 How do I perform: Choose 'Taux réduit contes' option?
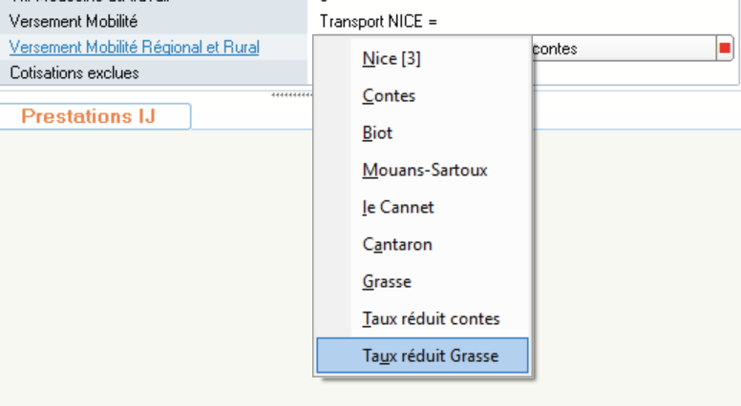[x=431, y=319]
